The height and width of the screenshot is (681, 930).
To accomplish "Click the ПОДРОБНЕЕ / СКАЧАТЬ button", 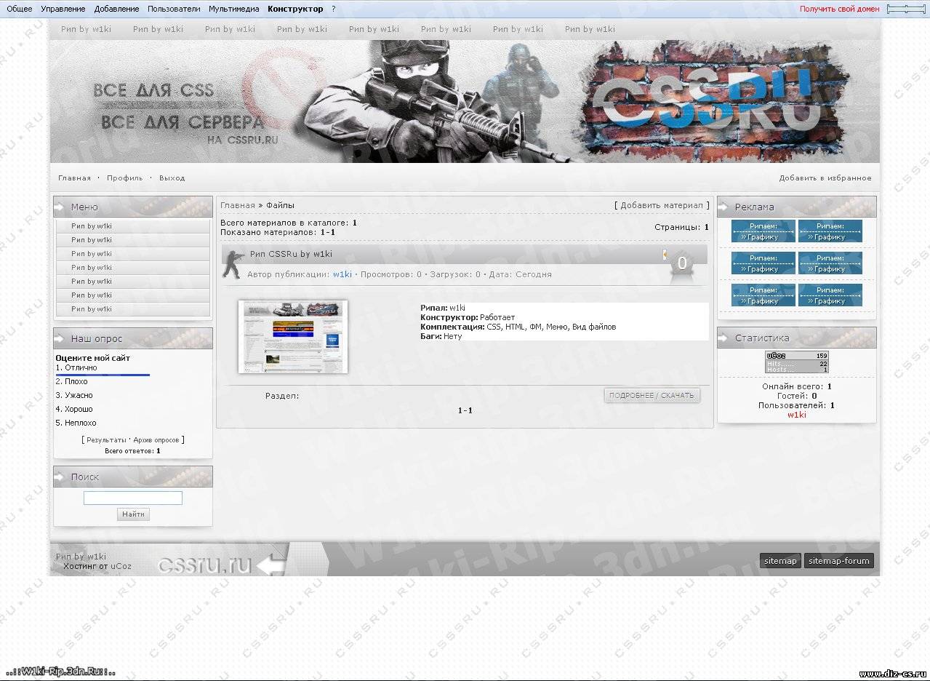I will coord(652,395).
